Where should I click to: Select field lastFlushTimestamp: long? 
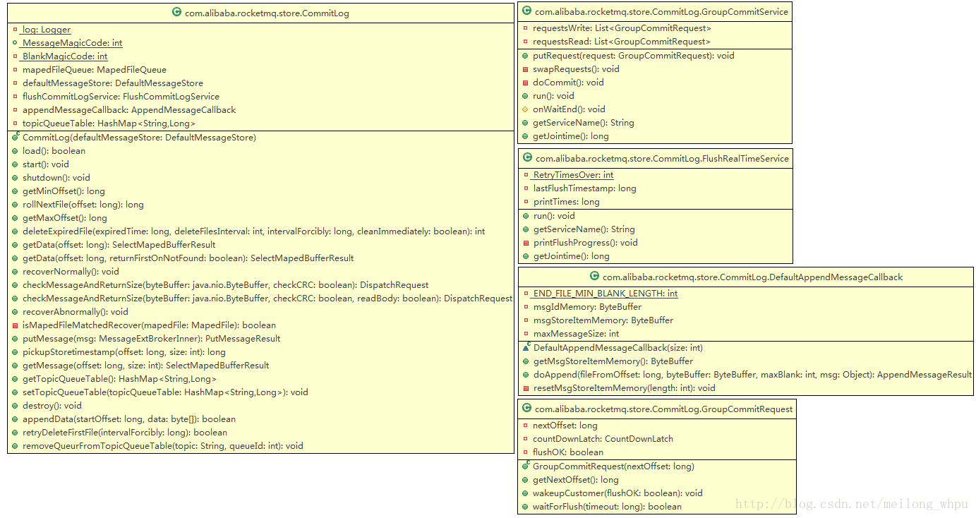pyautogui.click(x=585, y=188)
